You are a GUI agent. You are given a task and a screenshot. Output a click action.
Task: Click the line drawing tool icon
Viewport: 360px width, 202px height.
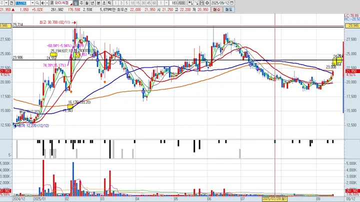[196, 3]
